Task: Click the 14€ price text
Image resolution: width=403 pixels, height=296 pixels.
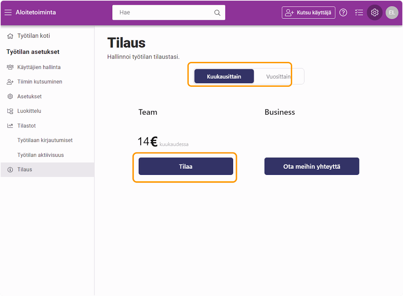Action: tap(147, 142)
